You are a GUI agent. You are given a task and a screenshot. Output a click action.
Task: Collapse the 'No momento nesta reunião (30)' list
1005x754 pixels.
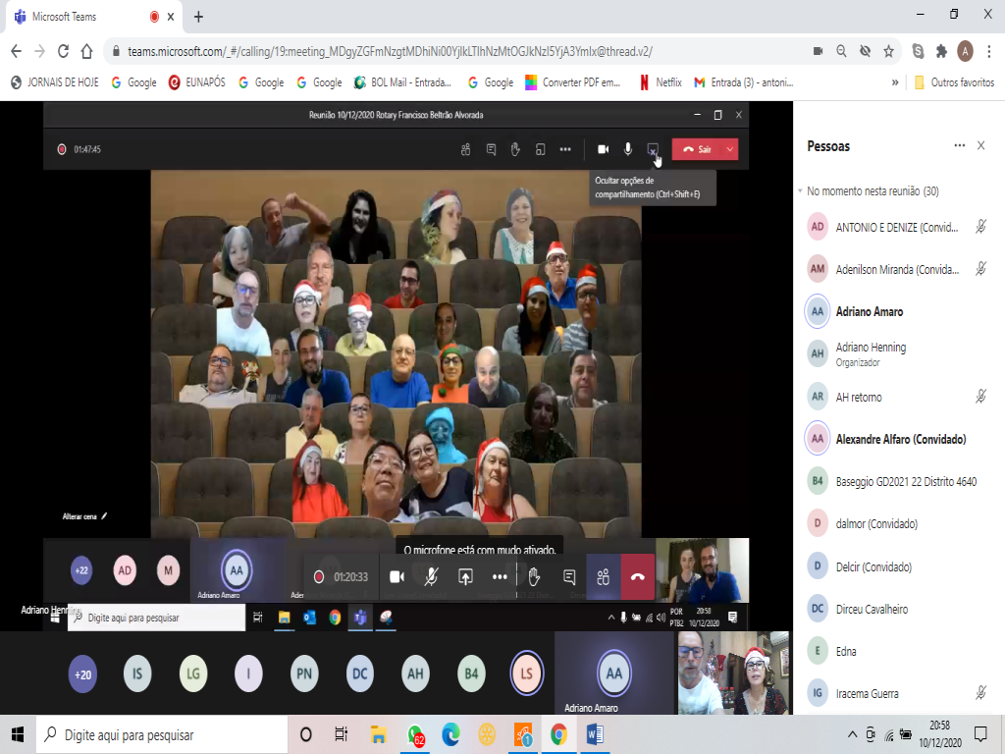pos(801,191)
